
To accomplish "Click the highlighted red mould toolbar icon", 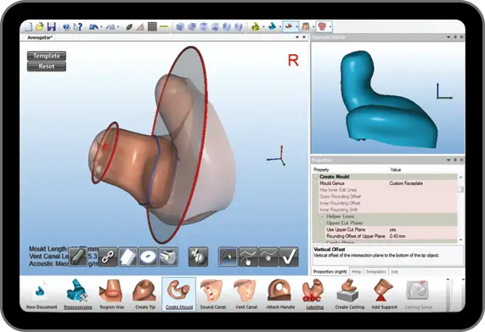I will [x=289, y=26].
